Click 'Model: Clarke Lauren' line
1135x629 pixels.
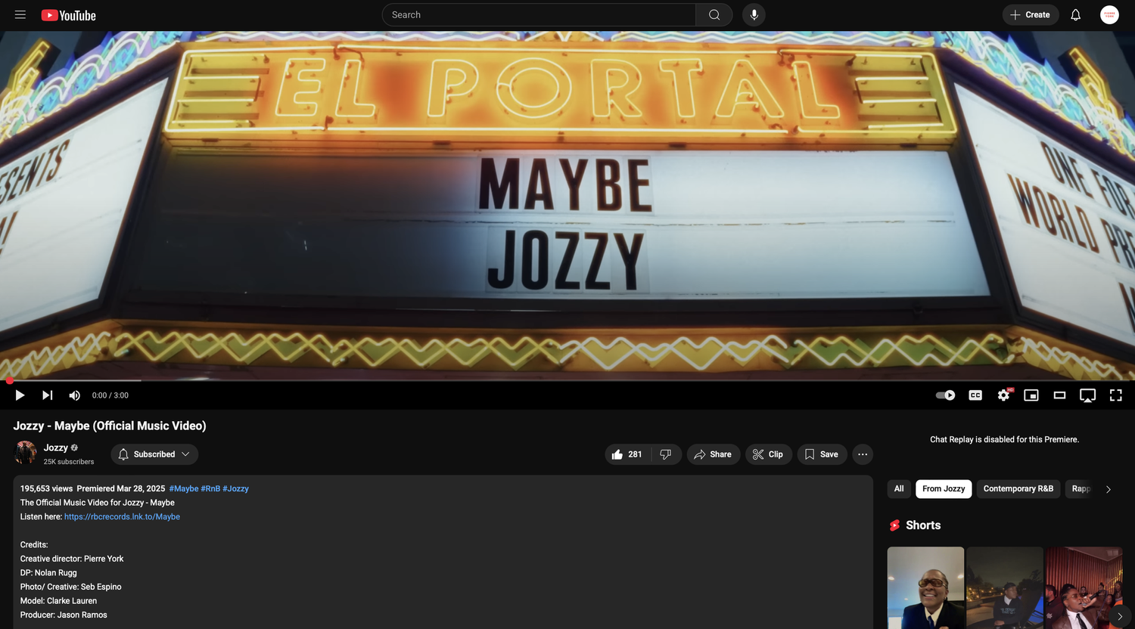(58, 601)
